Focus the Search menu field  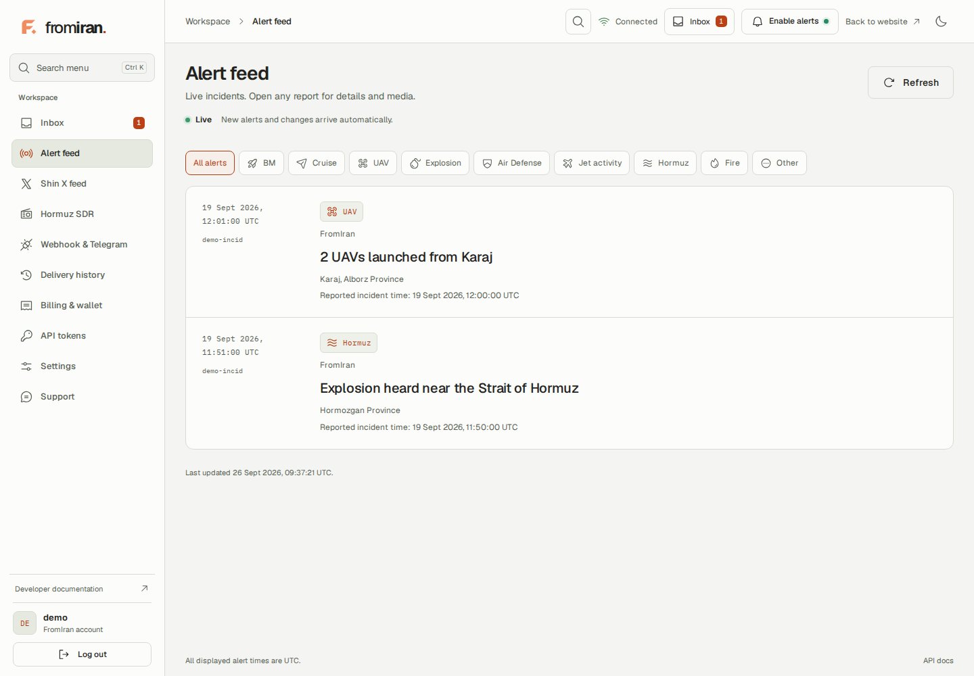(x=82, y=68)
